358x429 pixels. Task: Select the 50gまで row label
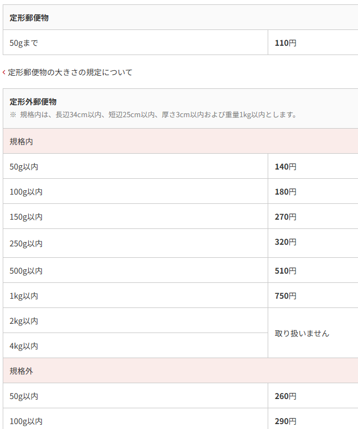click(24, 43)
